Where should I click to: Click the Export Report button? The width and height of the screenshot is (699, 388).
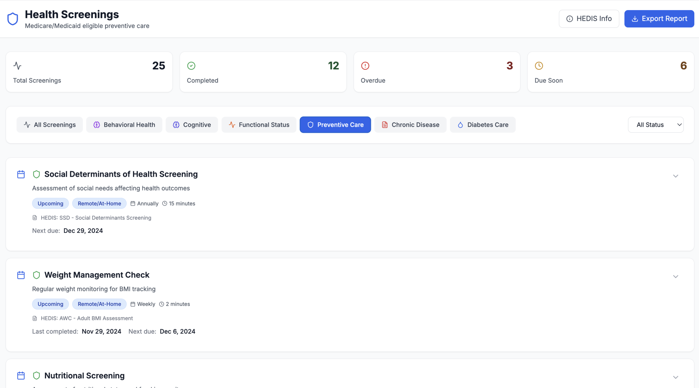[x=659, y=19]
